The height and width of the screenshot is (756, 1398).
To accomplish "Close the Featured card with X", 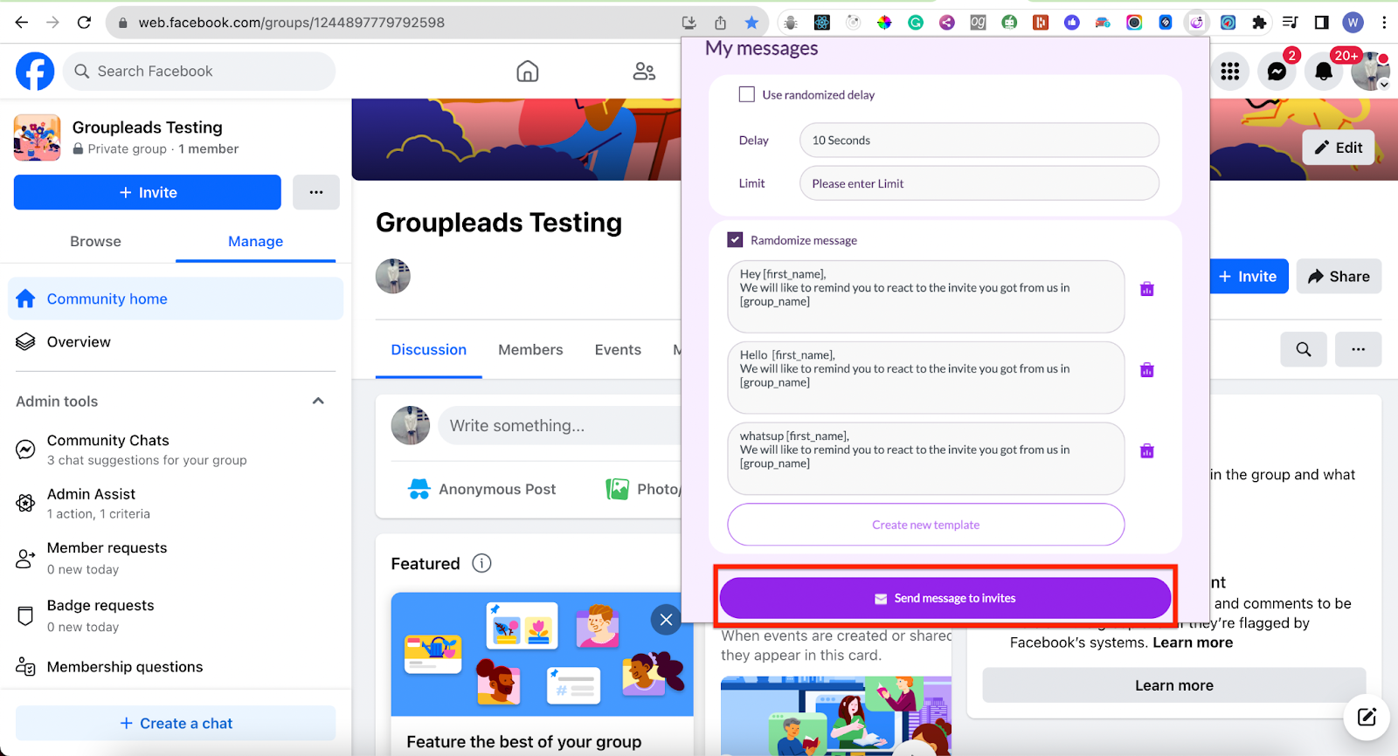I will click(x=666, y=620).
